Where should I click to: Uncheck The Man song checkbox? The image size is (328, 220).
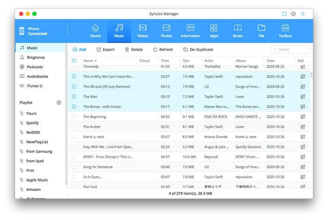point(74,97)
